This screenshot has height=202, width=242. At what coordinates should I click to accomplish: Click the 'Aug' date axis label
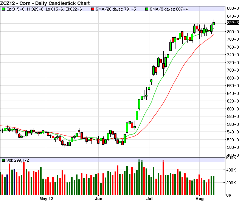200,199
